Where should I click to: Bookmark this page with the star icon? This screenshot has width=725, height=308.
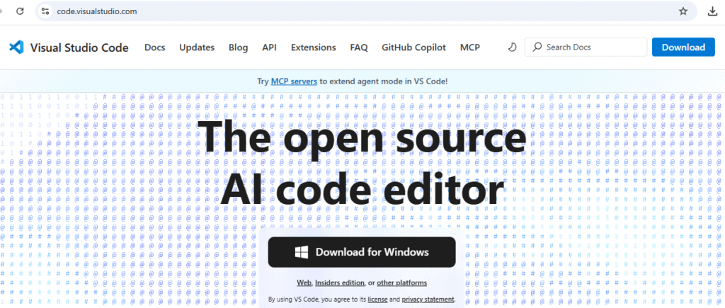(683, 11)
